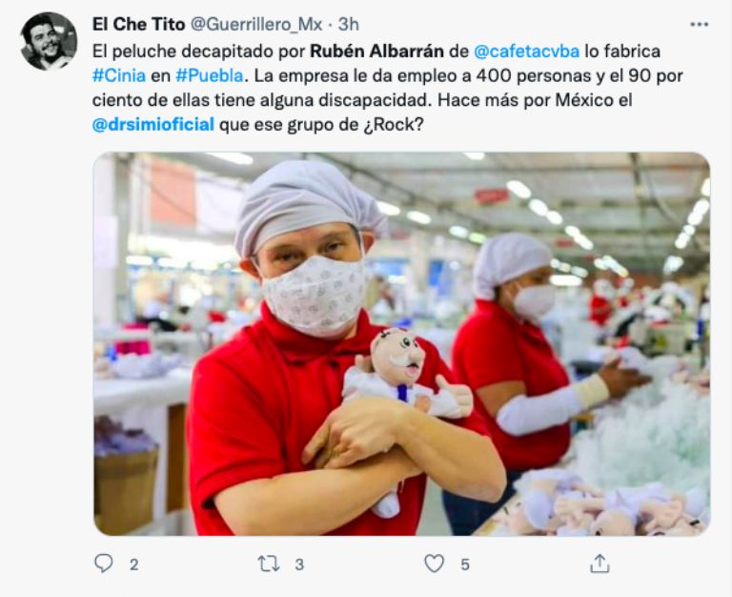
Task: View the 3 retweets count
Action: tap(299, 565)
